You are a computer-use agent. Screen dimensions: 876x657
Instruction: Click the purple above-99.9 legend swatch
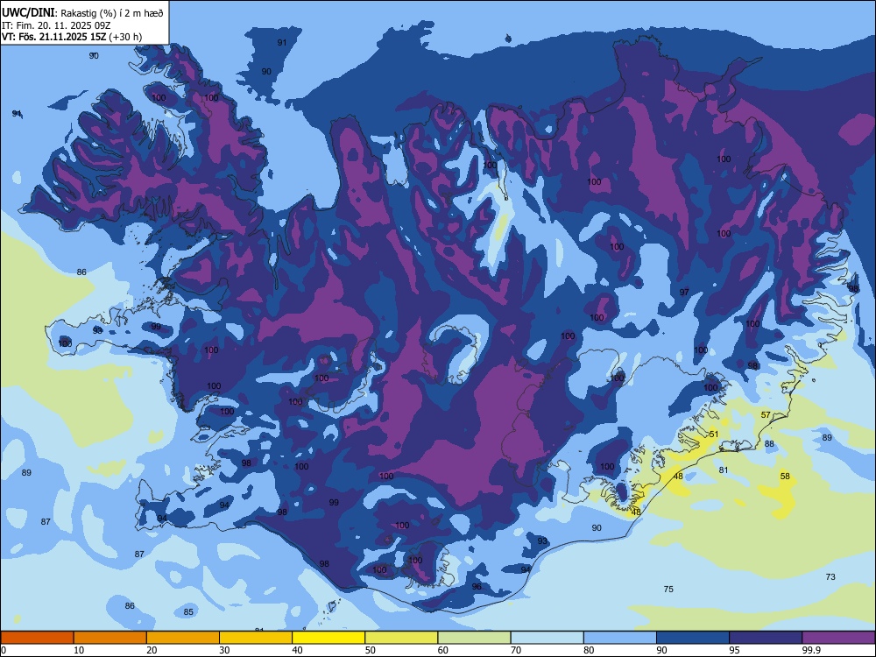[838, 638]
